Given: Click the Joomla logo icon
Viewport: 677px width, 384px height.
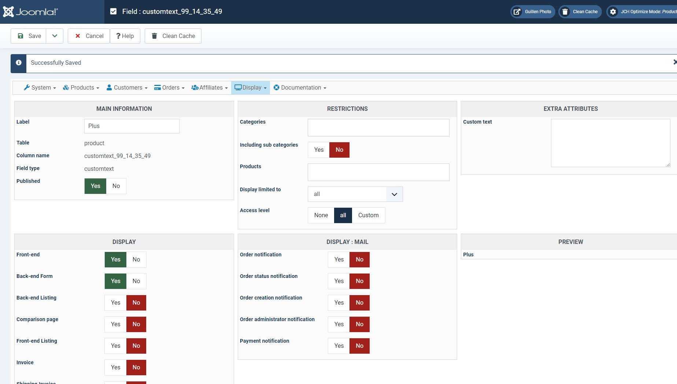Looking at the screenshot, I should [8, 12].
